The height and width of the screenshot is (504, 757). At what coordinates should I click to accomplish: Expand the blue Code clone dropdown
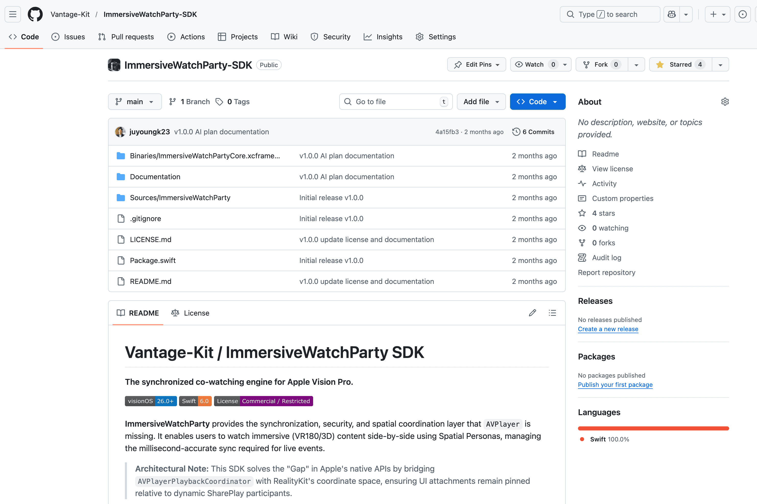(537, 102)
